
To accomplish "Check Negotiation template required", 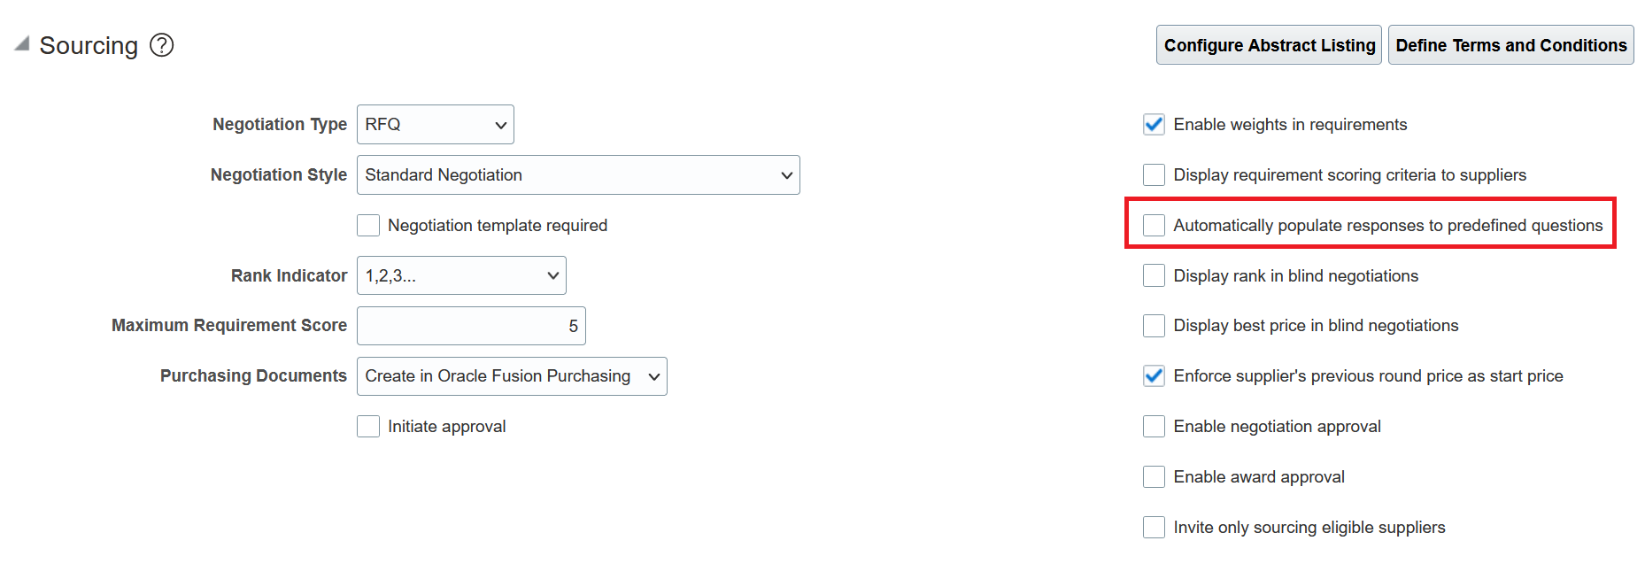I will [368, 226].
